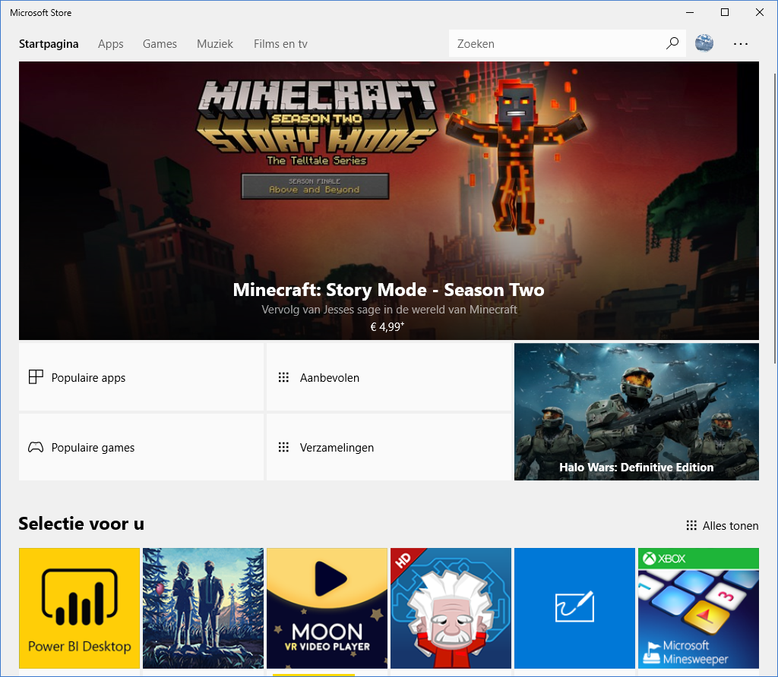This screenshot has width=778, height=677.
Task: Open the Films en tv tab
Action: 280,44
